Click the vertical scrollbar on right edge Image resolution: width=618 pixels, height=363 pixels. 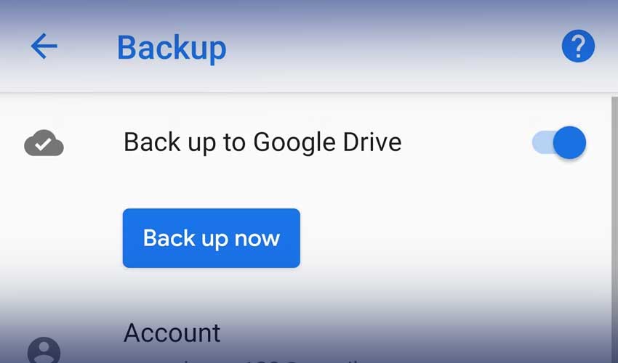[x=614, y=229]
